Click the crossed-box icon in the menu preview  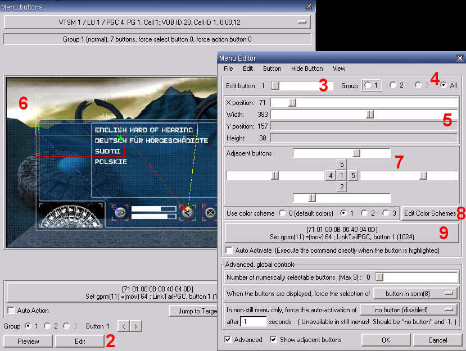click(210, 212)
